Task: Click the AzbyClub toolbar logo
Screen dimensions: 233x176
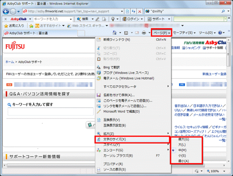Action: 19,19
